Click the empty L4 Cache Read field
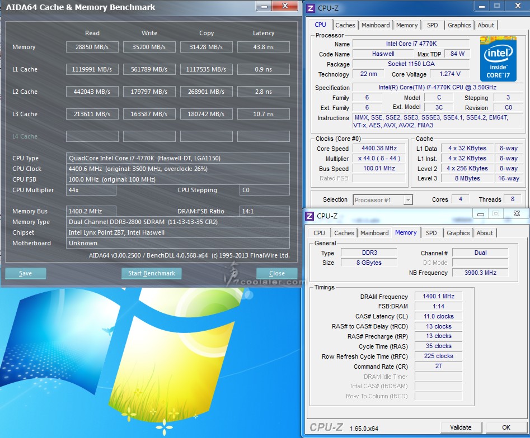The image size is (530, 438). pos(92,136)
